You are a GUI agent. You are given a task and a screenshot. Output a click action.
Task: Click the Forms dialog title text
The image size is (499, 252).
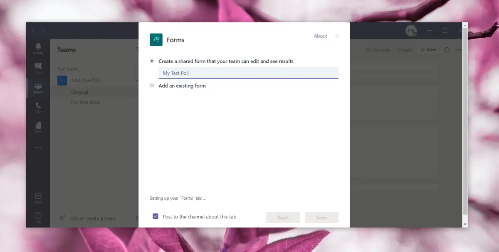pos(175,40)
